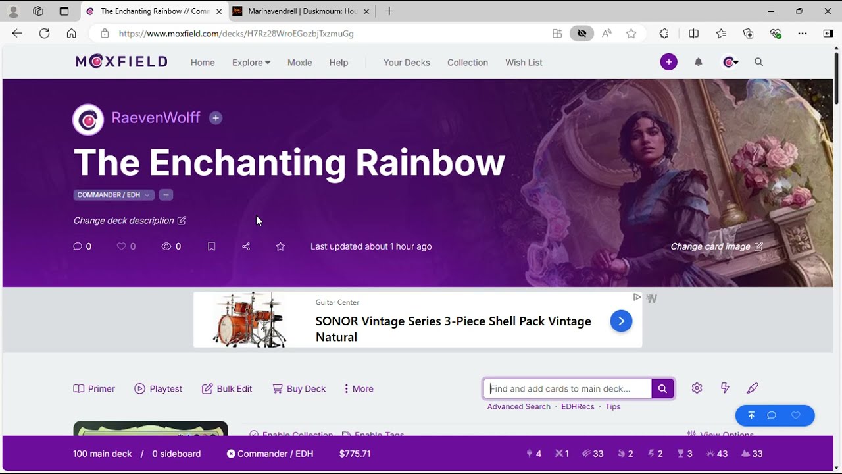The width and height of the screenshot is (842, 474).
Task: Expand the More options menu
Action: 359,389
